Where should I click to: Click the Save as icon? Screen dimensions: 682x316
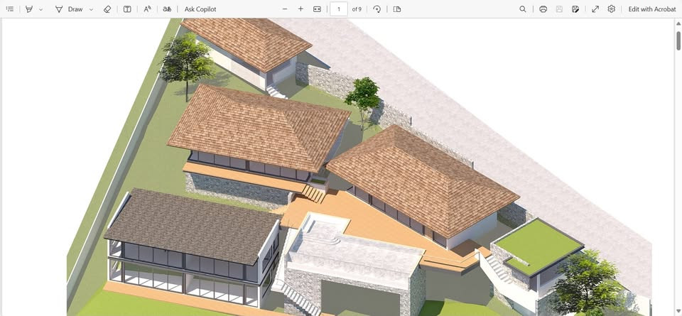[575, 9]
